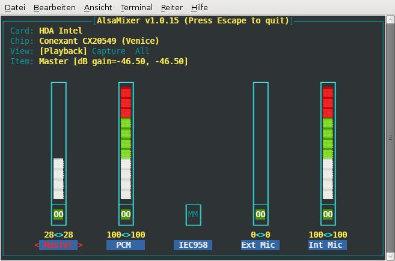Screen dimensions: 395x261
Task: Toggle the IEC958 MM mute indicator
Action: (193, 215)
